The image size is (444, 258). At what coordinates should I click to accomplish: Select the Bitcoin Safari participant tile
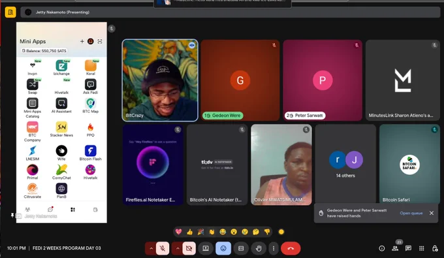409,164
